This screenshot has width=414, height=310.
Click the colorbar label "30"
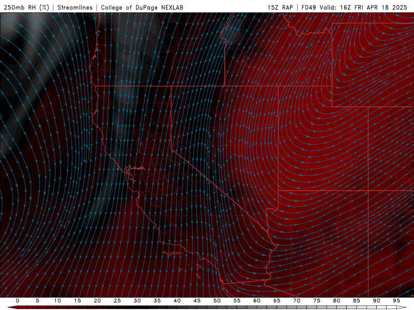(x=137, y=301)
